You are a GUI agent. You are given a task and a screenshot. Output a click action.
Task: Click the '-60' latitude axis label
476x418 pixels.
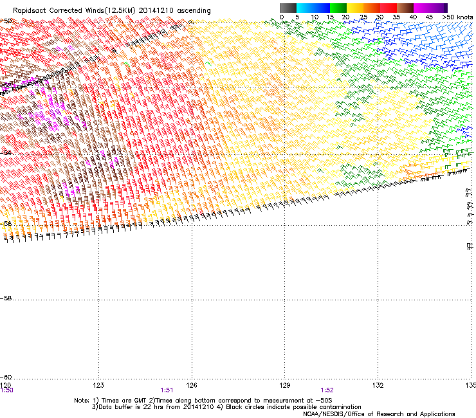coord(6,377)
